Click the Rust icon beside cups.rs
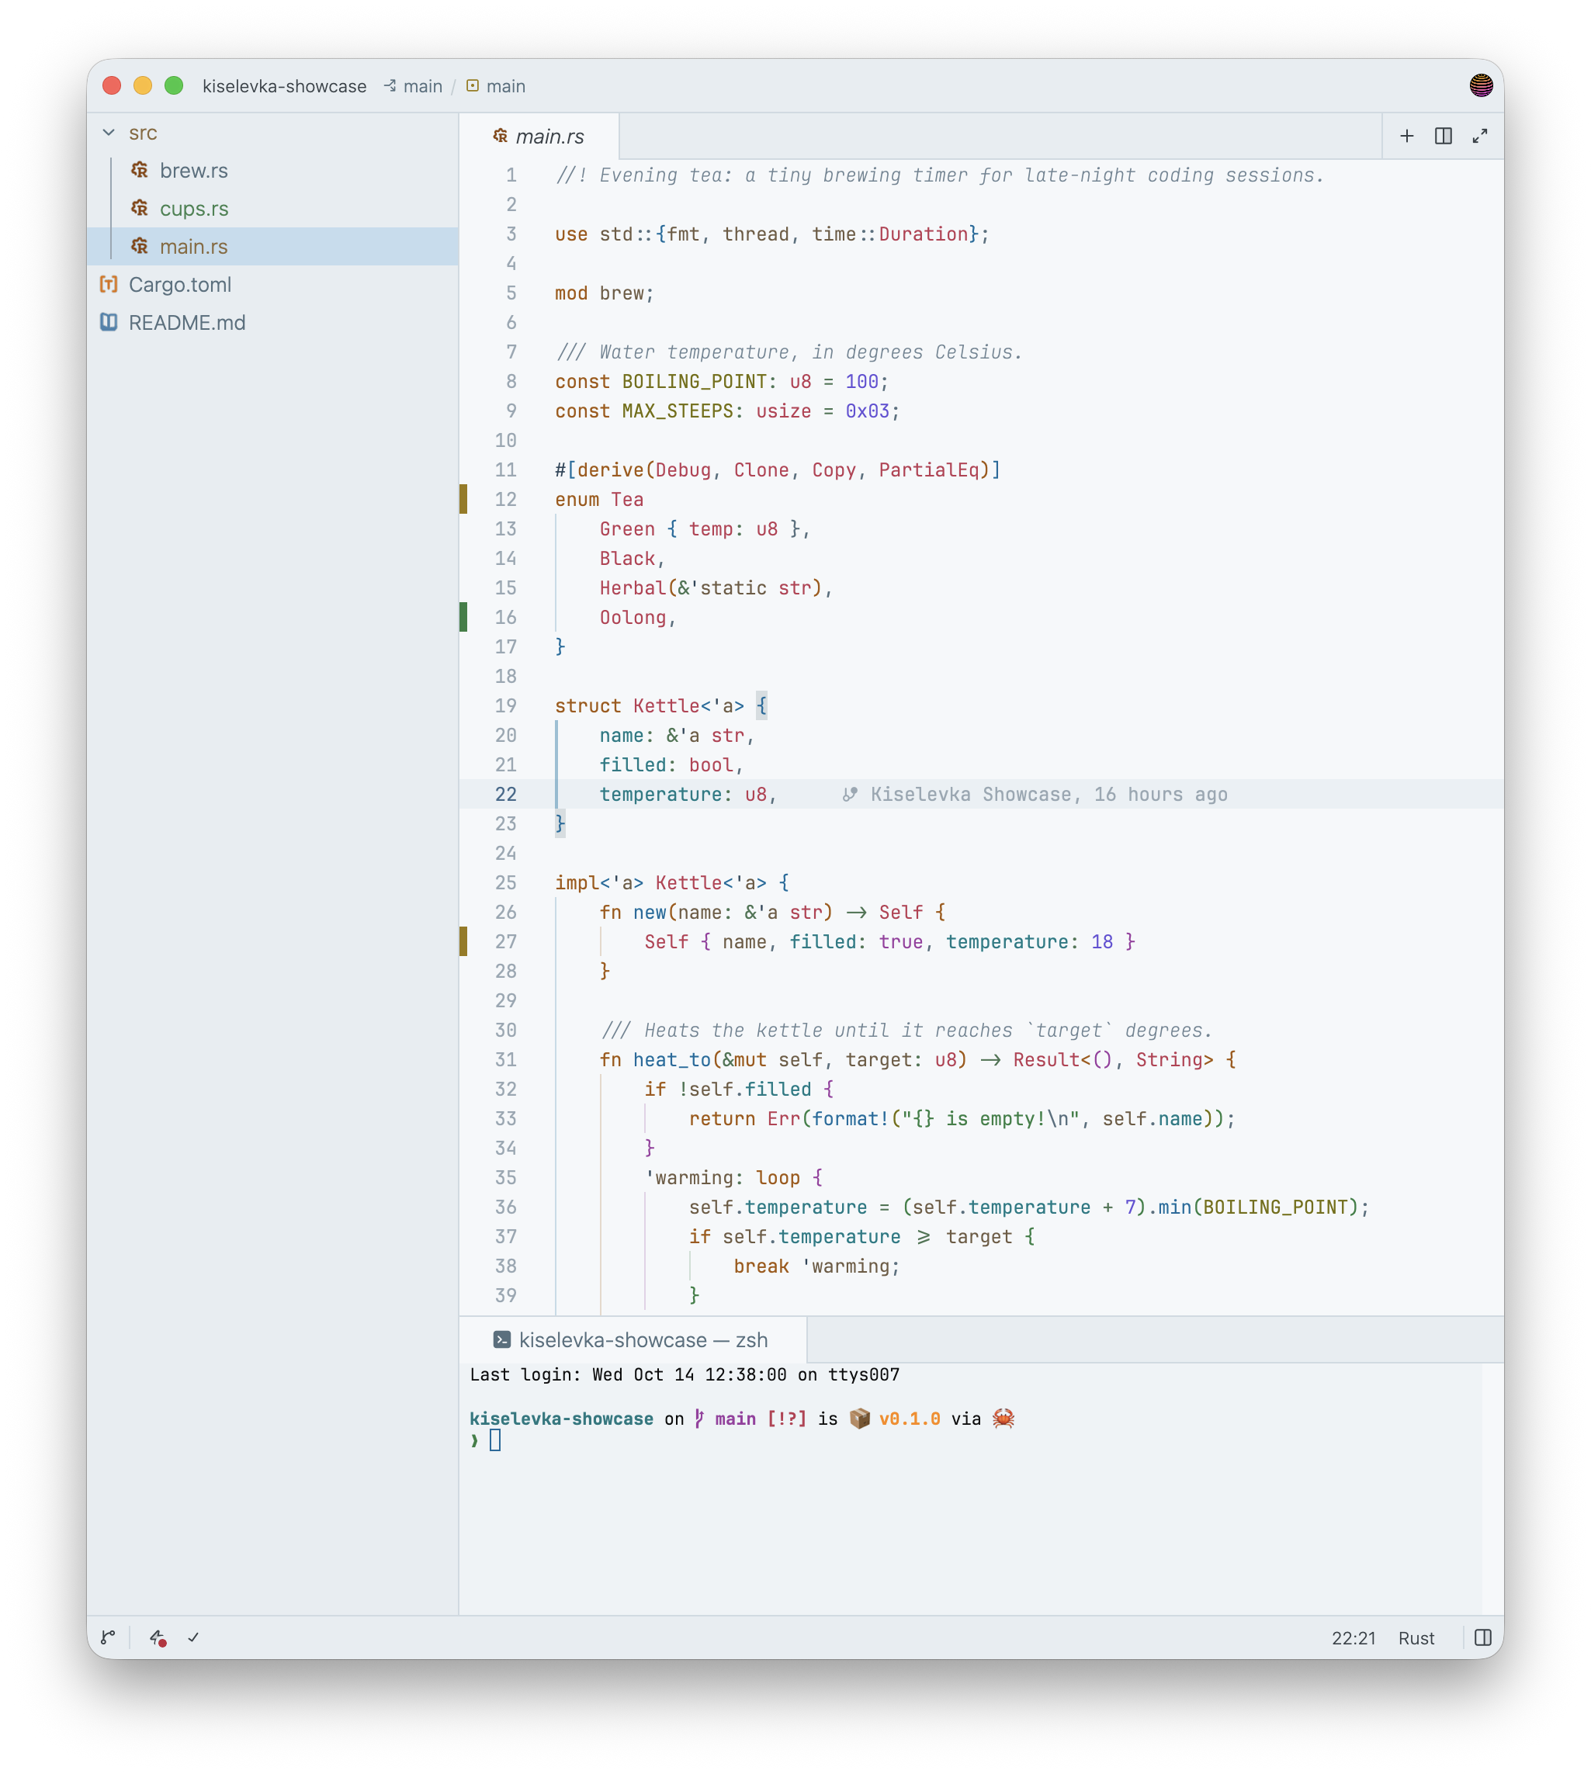This screenshot has height=1774, width=1591. [x=140, y=209]
